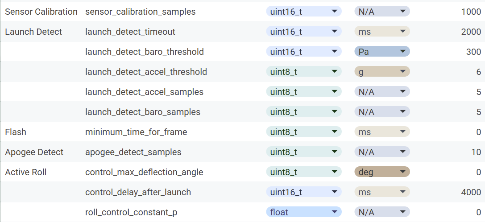Open deg unit dropdown for deflection angle
This screenshot has width=485, height=222.
click(382, 172)
